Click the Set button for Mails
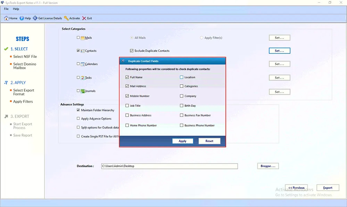The width and height of the screenshot is (347, 207). tap(280, 38)
